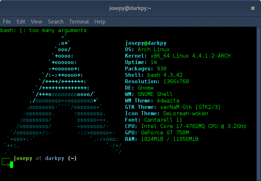Open the File menu
The image size is (261, 181).
coord(7,22)
